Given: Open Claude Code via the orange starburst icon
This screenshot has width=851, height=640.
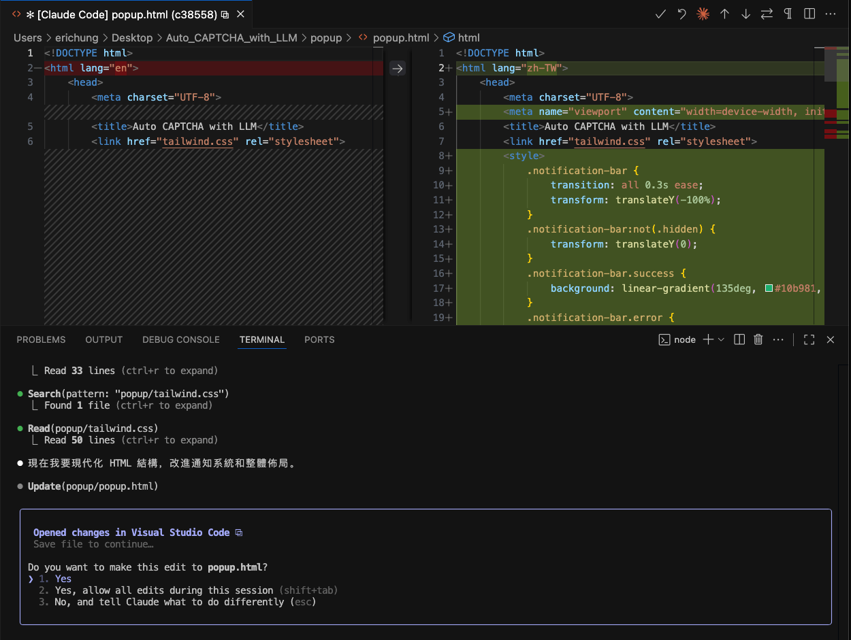Looking at the screenshot, I should (x=703, y=14).
